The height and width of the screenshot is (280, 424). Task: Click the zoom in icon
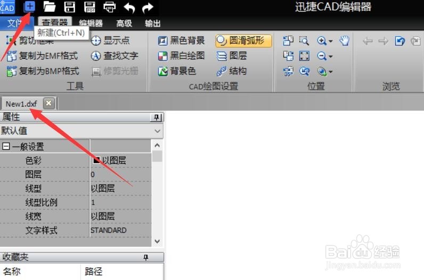coord(322,41)
